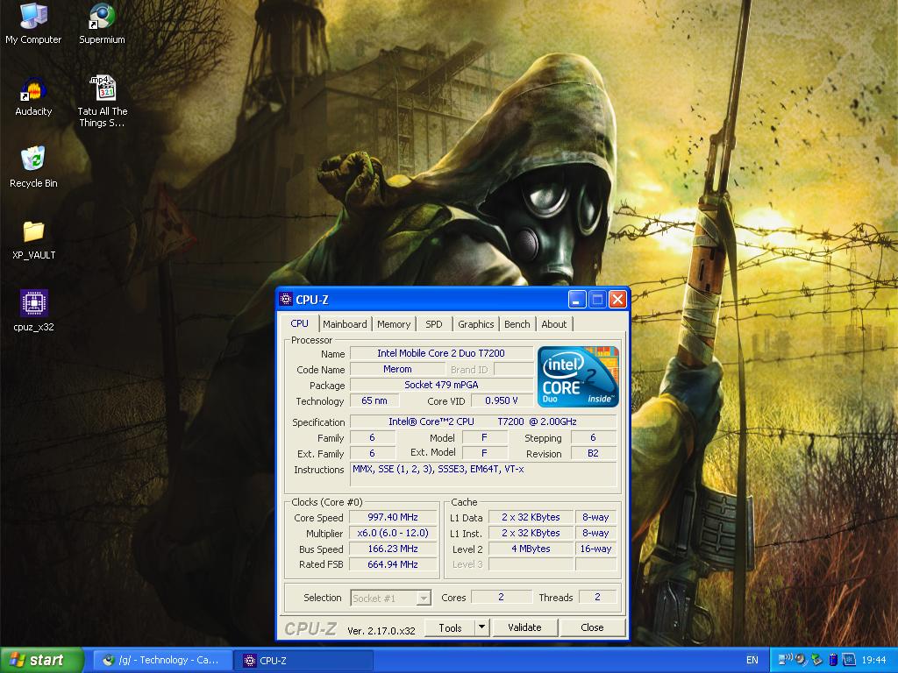
Task: Click the EN language indicator
Action: click(752, 660)
